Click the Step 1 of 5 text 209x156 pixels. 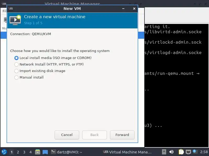pos(33,23)
